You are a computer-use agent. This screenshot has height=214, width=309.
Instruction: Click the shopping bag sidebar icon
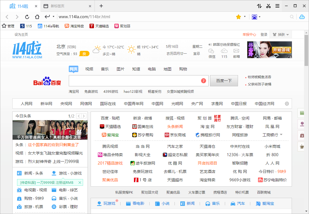302,135
